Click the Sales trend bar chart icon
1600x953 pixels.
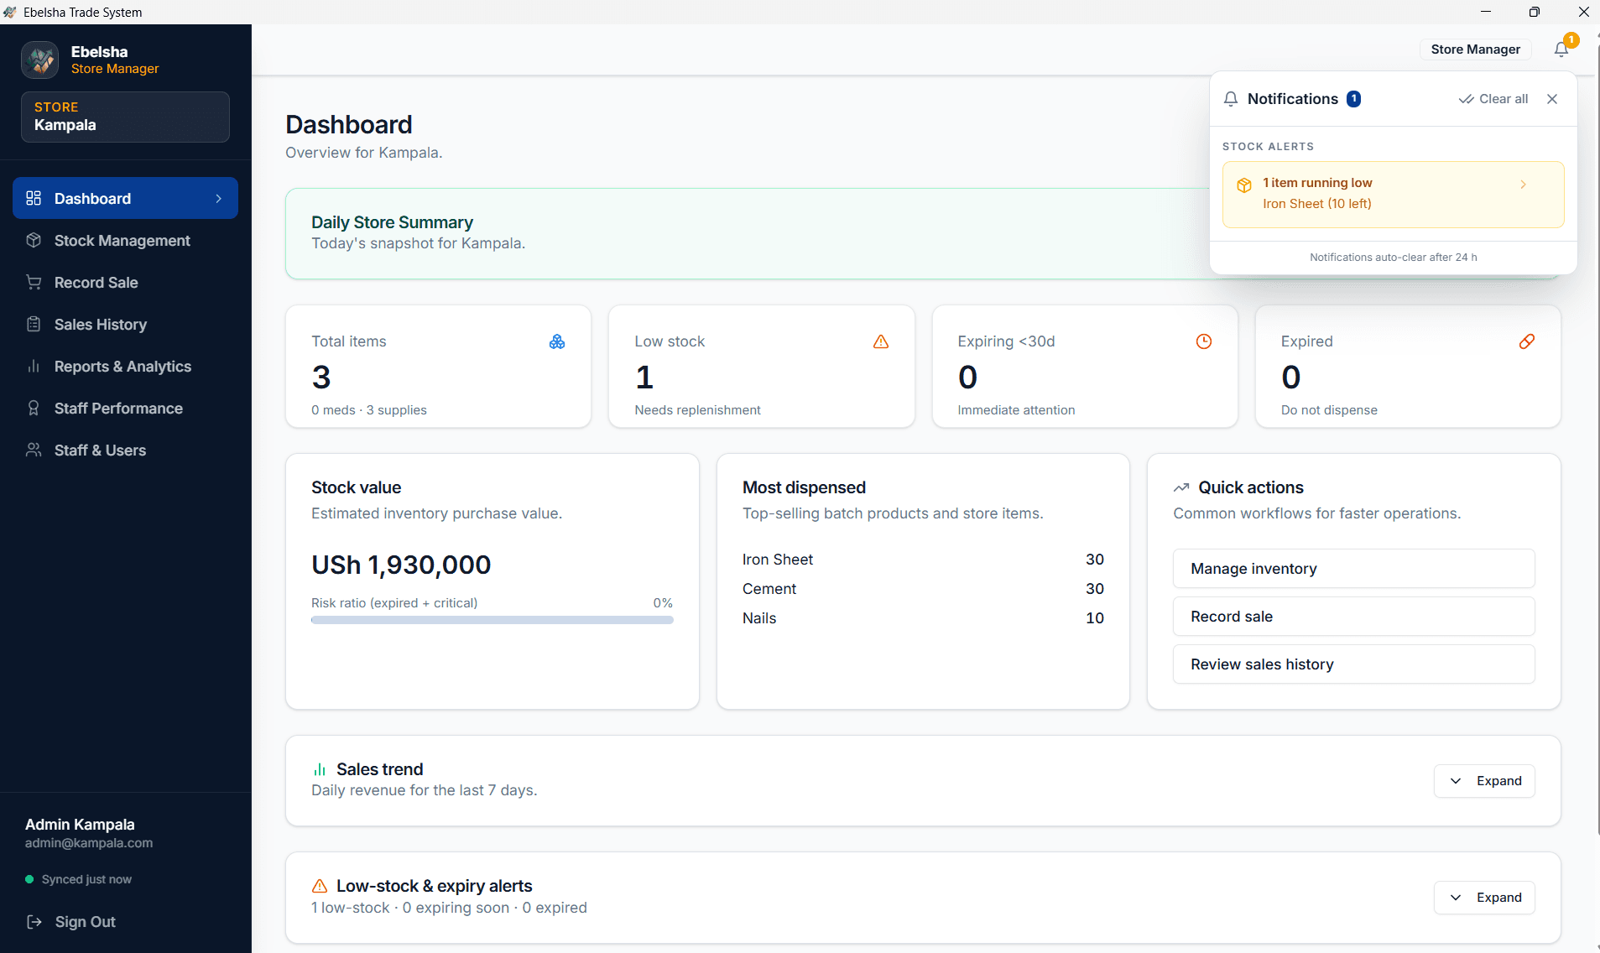pos(320,769)
